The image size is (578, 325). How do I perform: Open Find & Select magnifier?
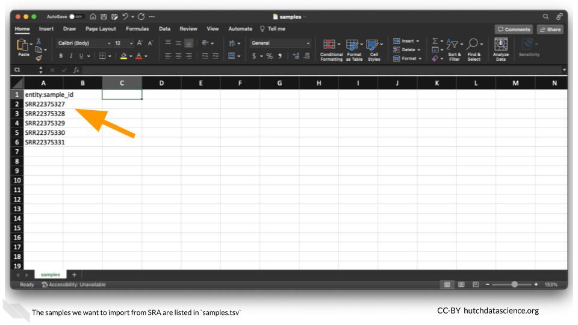point(474,50)
